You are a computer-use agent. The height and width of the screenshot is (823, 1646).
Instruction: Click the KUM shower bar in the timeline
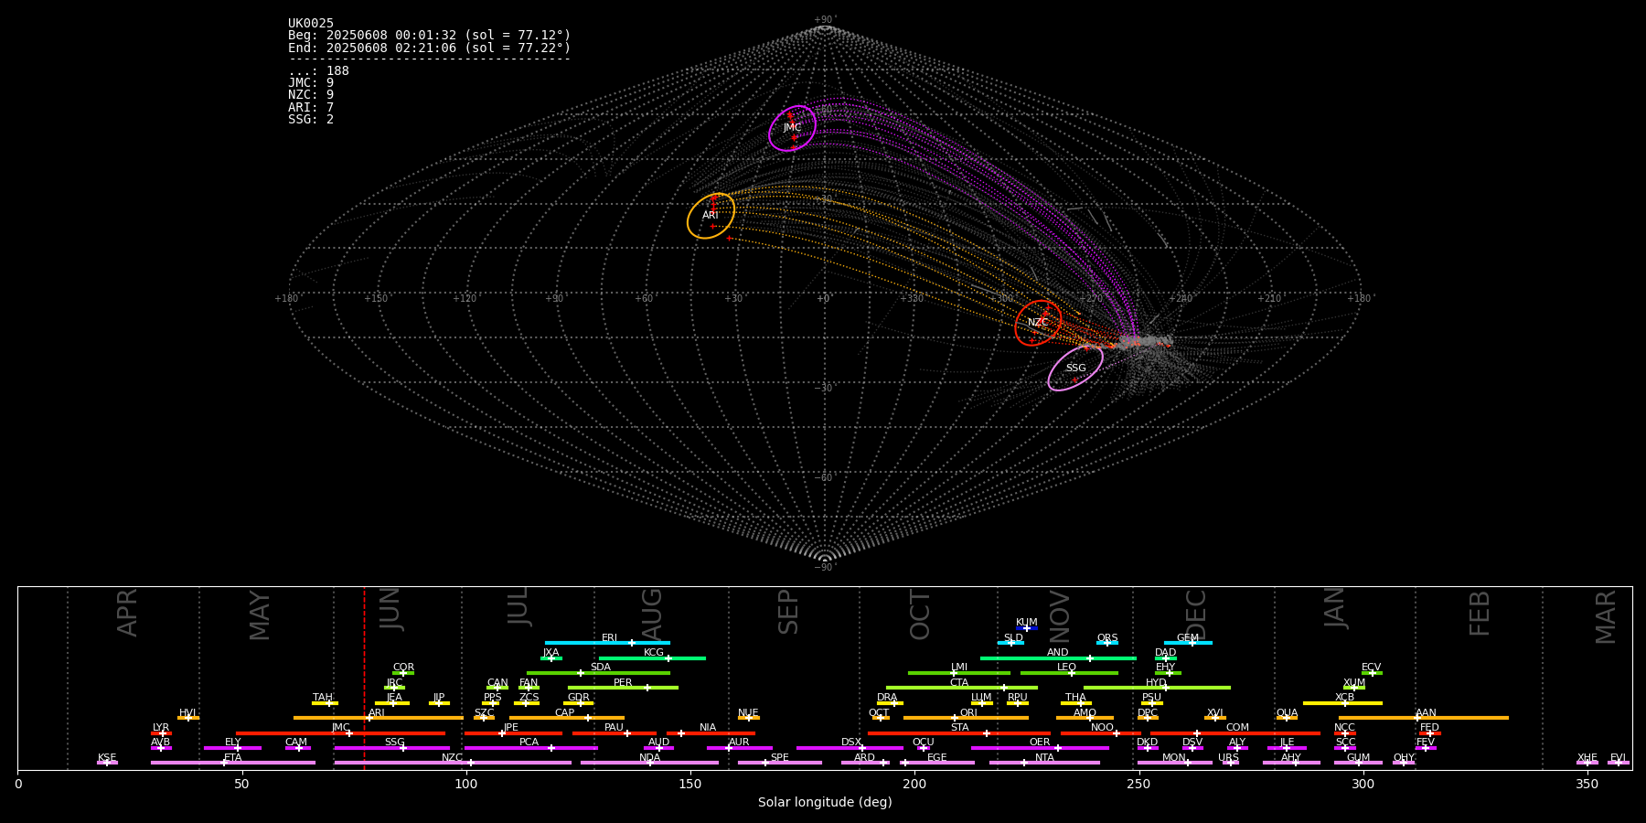(1027, 628)
